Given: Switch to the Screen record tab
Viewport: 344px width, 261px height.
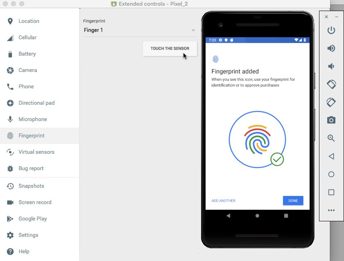Looking at the screenshot, I should [39, 202].
